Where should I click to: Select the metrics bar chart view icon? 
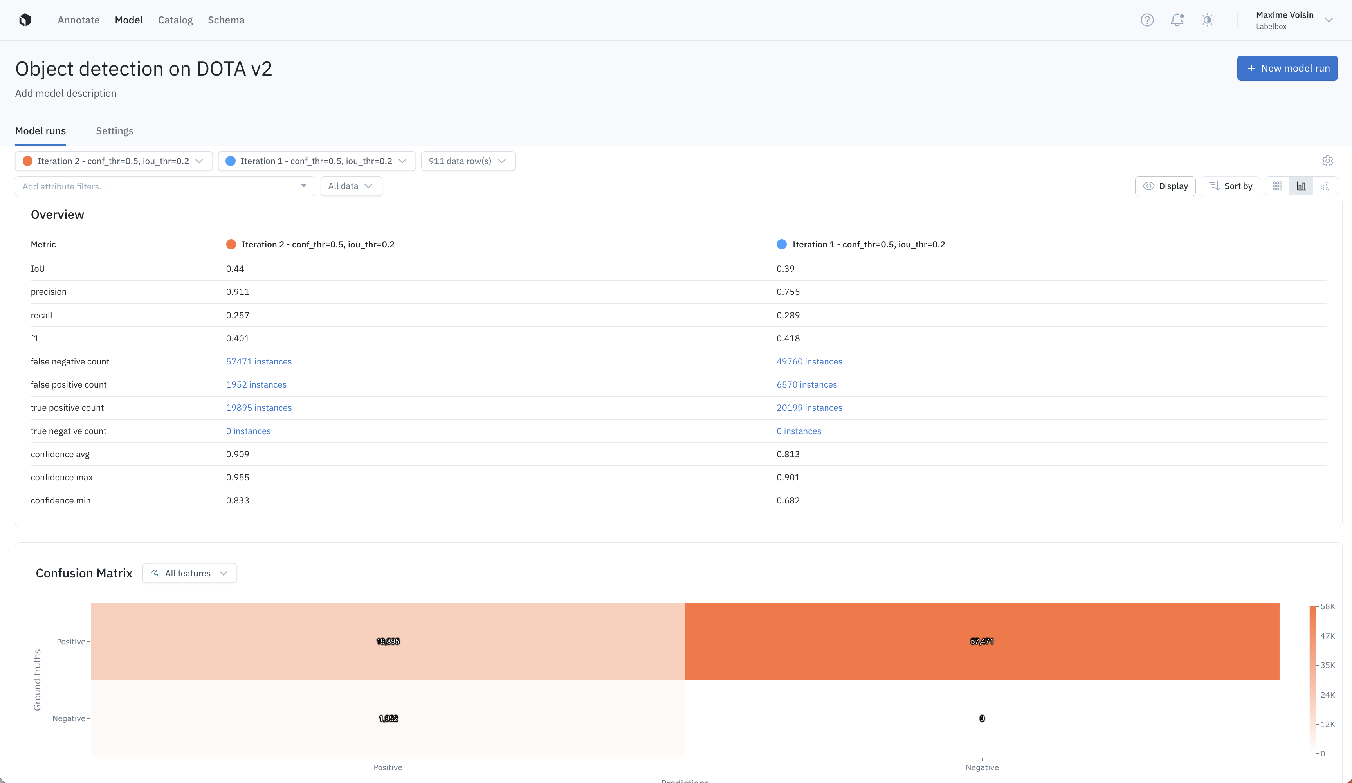[x=1301, y=186]
